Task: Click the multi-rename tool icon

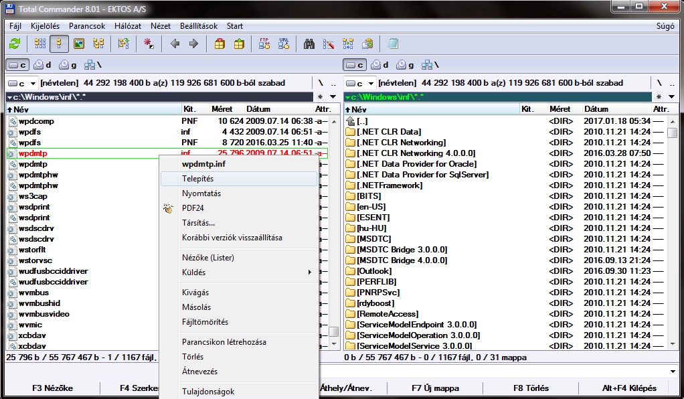Action: [x=329, y=44]
